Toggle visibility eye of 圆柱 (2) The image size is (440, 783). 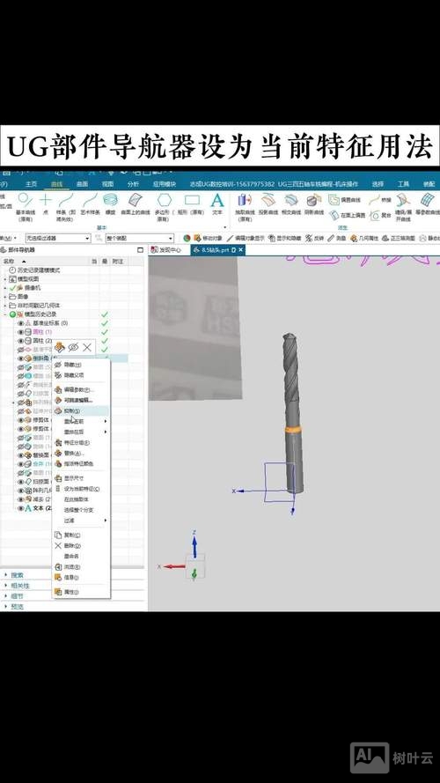tap(21, 341)
